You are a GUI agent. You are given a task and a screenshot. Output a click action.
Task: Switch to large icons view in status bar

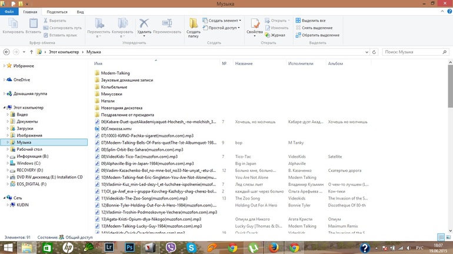(448, 237)
